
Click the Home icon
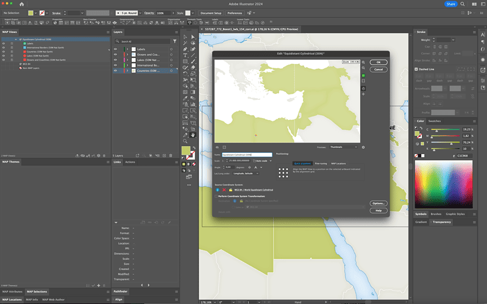21,4
